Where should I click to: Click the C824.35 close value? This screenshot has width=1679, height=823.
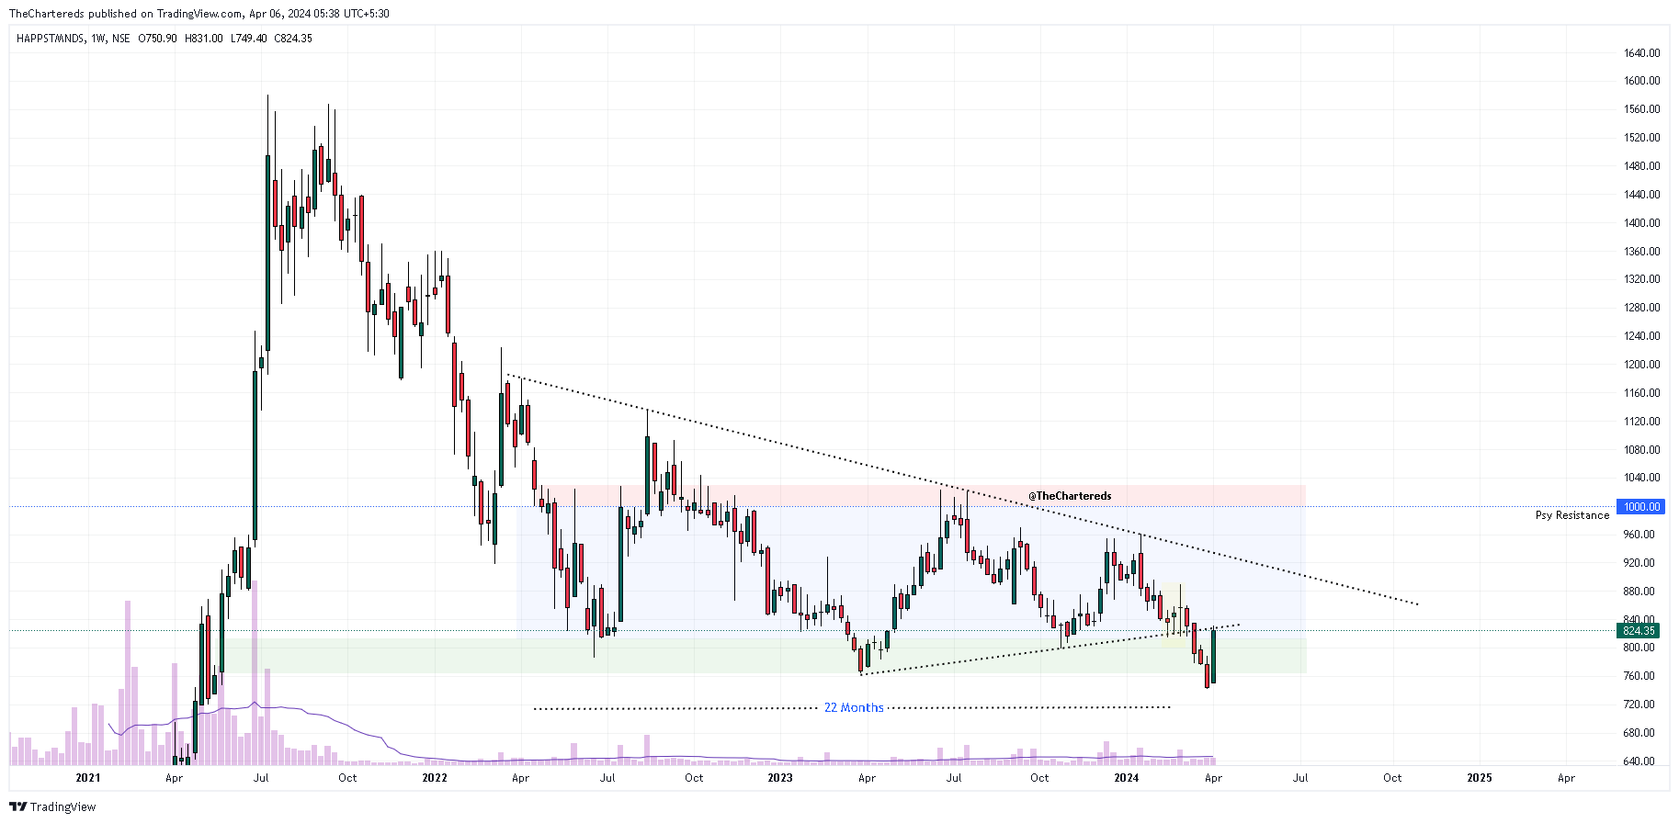pos(293,39)
